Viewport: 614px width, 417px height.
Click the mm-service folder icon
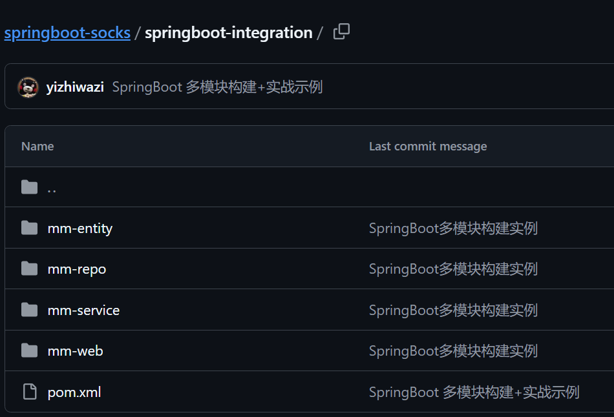tap(29, 310)
